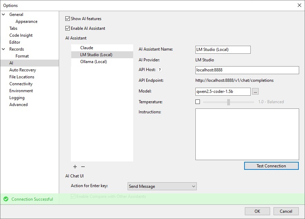Open Auto Recovery options page
The height and width of the screenshot is (219, 305).
[22, 70]
